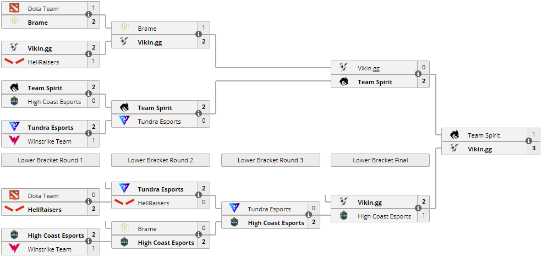Click the Lower Bracket Round 3 header

point(271,160)
